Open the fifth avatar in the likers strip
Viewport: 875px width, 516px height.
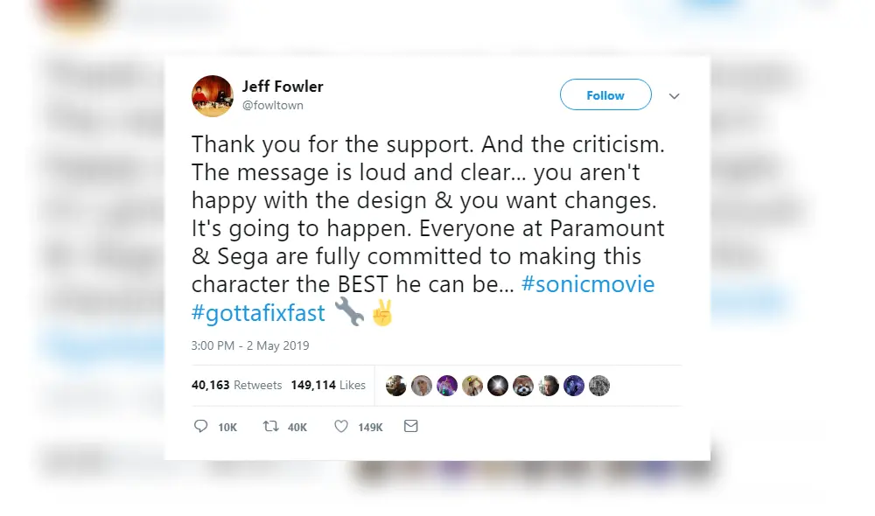(x=498, y=385)
